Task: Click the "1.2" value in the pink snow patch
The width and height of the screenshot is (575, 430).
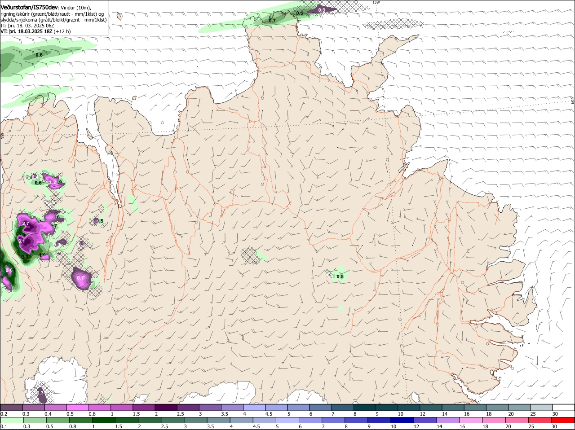Action: (x=53, y=182)
